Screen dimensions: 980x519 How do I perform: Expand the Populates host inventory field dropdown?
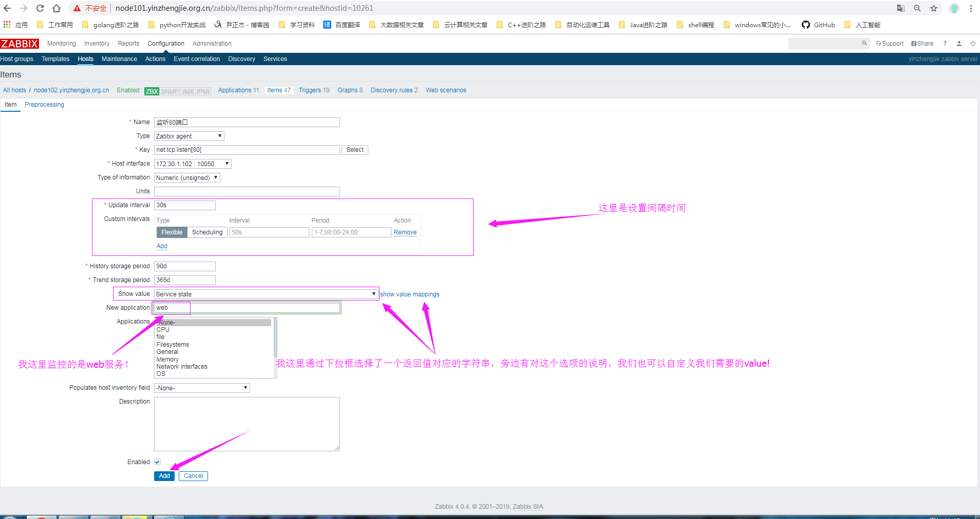202,388
